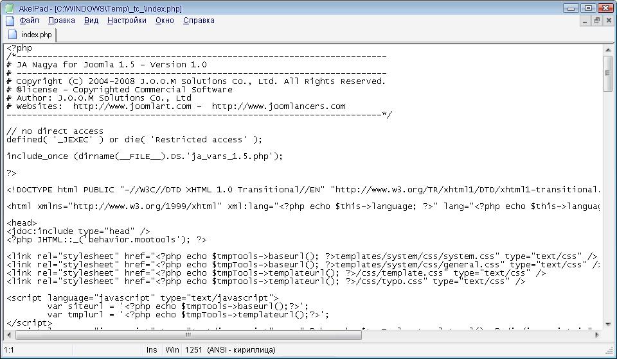The width and height of the screenshot is (617, 359).
Task: Toggle the Ins insert mode indicator
Action: pyautogui.click(x=152, y=350)
